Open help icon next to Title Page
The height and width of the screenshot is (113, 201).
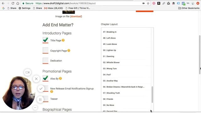coord(63,40)
